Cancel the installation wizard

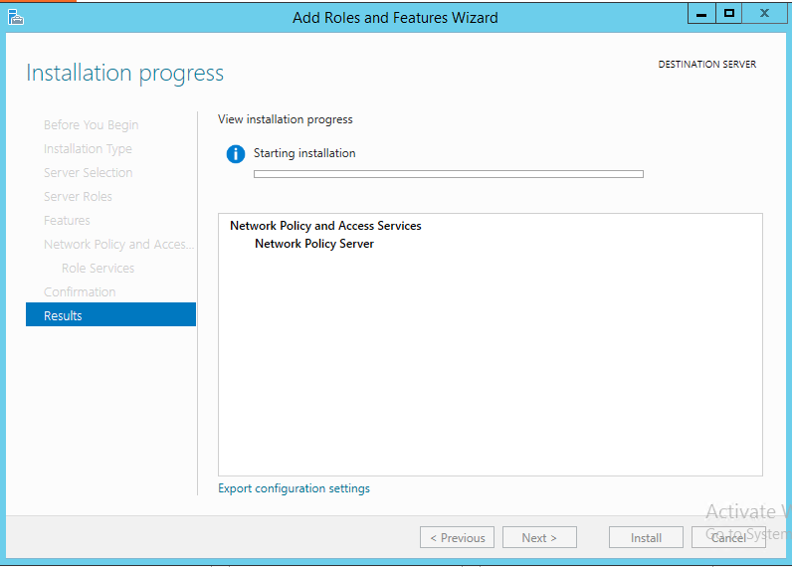(728, 537)
